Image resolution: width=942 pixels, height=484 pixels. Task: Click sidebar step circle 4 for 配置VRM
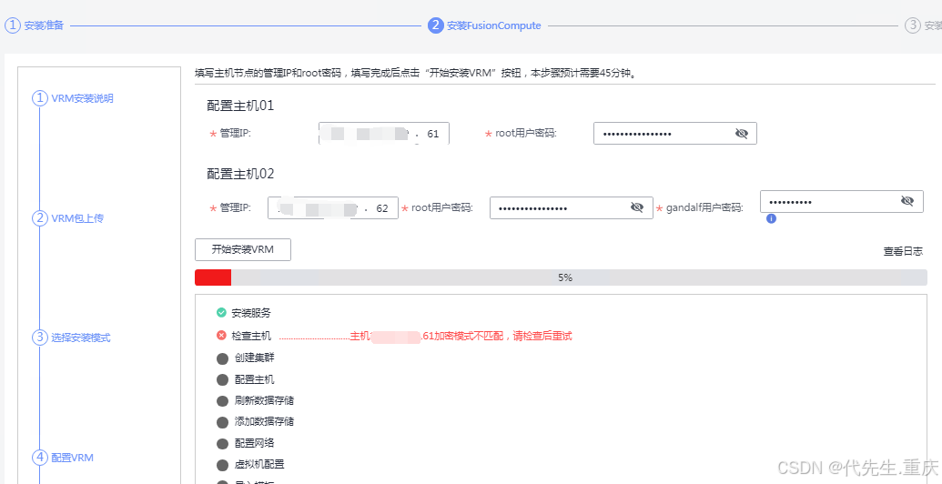(x=40, y=458)
